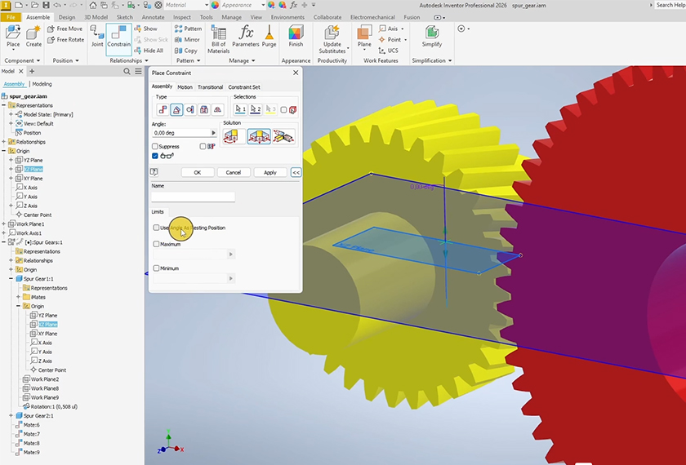Enable the Maximum limit checkbox
This screenshot has width=686, height=465.
[157, 244]
